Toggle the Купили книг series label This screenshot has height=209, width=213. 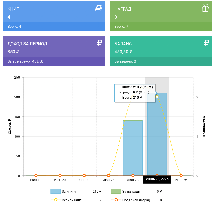(x=71, y=200)
